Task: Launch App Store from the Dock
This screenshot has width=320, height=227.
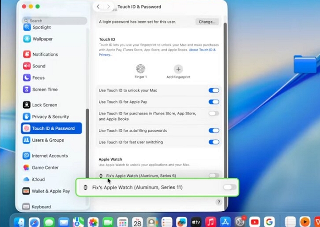Action: click(225, 222)
